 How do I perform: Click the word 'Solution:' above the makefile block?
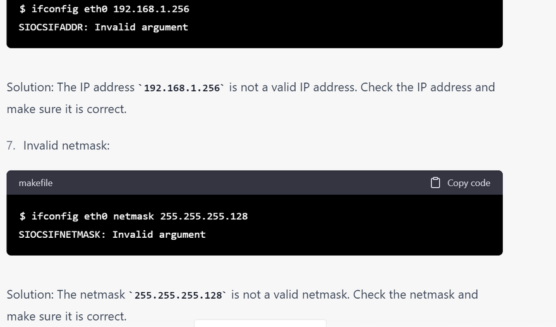click(x=30, y=87)
